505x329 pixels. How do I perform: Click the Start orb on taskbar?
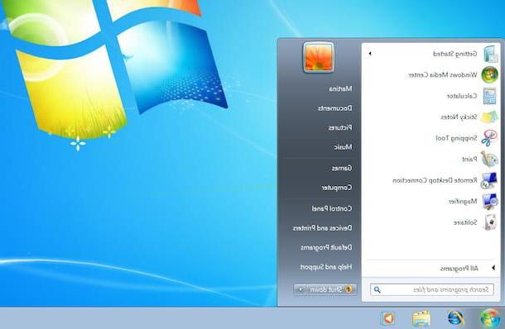pos(489,318)
